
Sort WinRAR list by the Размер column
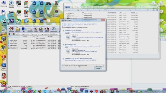click(x=24, y=37)
